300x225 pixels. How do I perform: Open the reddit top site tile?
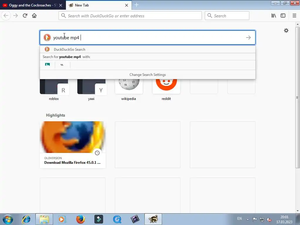(x=166, y=90)
